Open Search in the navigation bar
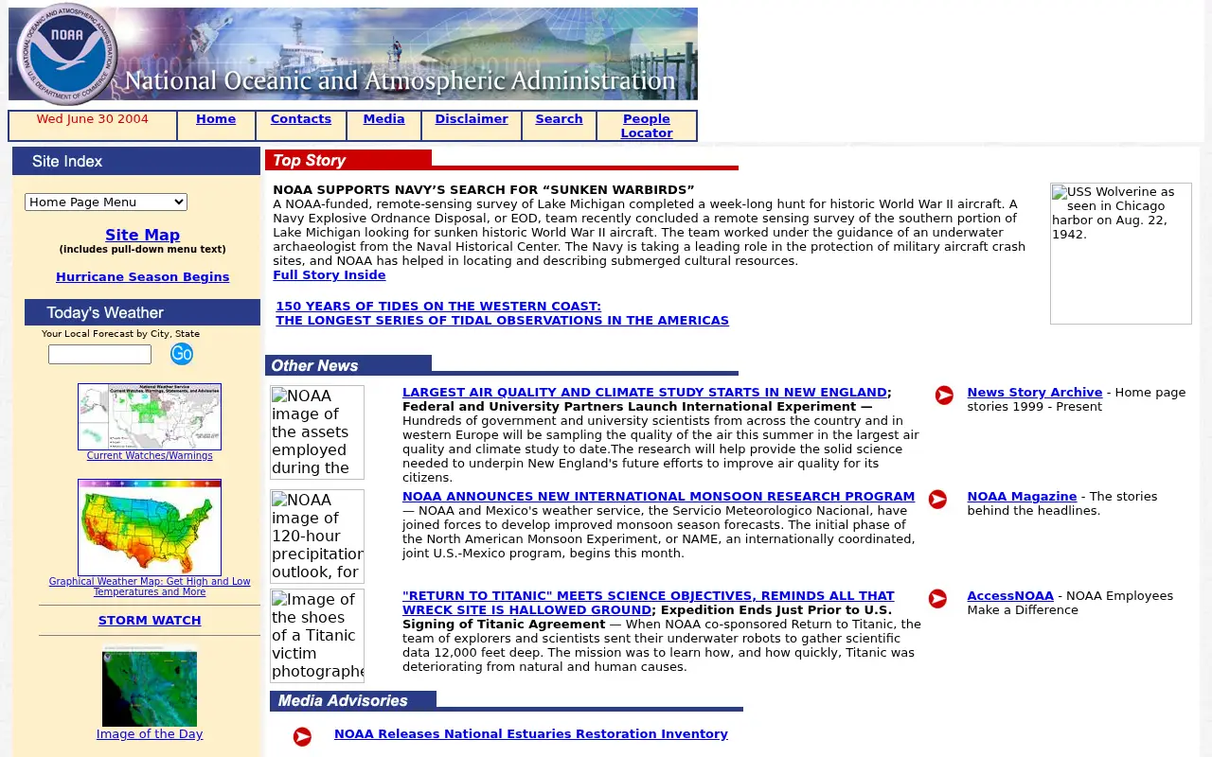Viewport: 1212px width, 757px height. pyautogui.click(x=559, y=119)
